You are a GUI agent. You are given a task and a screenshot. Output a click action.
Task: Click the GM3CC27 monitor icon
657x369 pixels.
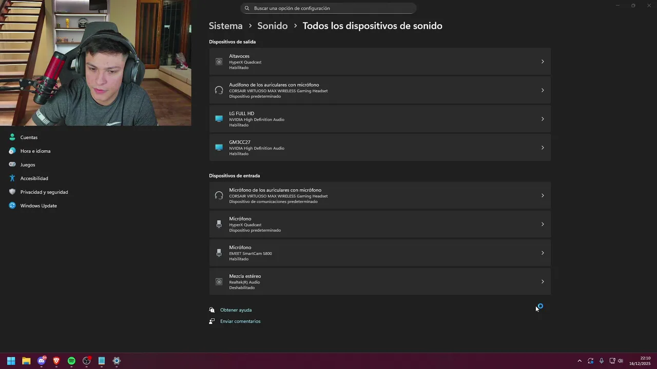click(219, 148)
